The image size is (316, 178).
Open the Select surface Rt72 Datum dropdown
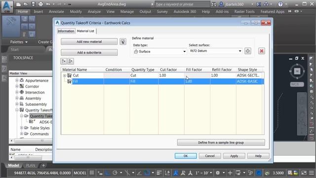point(240,51)
